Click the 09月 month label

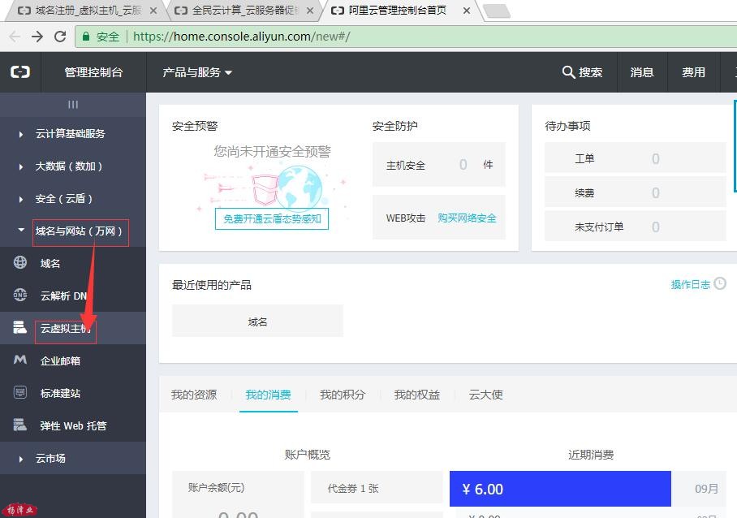coord(706,489)
